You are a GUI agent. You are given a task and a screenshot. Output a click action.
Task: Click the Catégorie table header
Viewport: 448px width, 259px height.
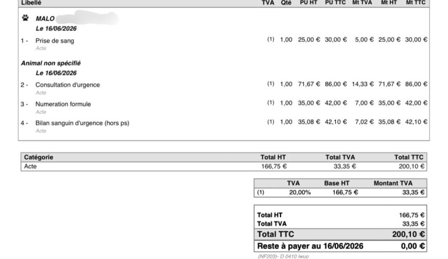38,157
